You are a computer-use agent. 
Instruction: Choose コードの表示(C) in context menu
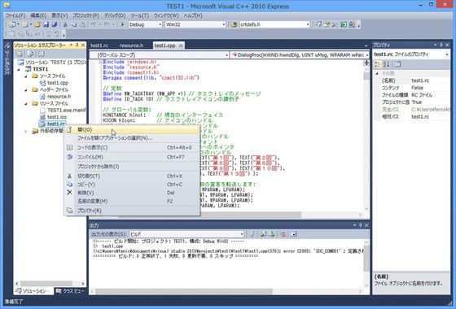pyautogui.click(x=132, y=147)
